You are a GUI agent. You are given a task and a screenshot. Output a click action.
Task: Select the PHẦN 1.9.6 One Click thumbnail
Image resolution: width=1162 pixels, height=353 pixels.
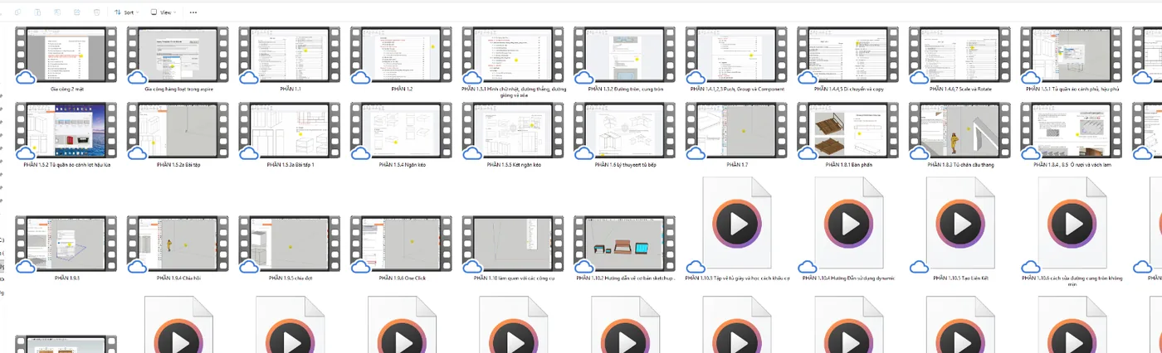click(x=400, y=244)
